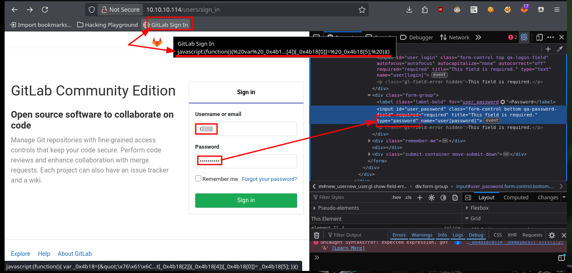572x273 pixels.
Task: Toggle light color scheme simulation
Action: pos(431,198)
